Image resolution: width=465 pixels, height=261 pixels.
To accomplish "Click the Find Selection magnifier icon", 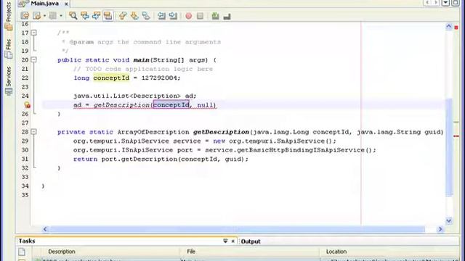I will [73, 16].
